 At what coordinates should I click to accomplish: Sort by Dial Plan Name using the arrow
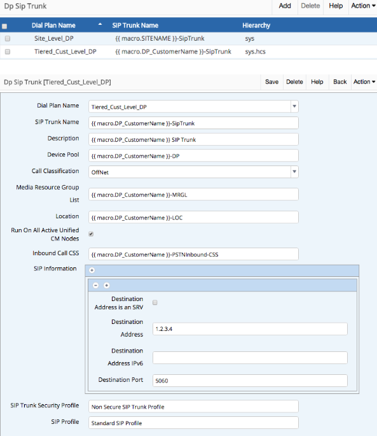[100, 24]
